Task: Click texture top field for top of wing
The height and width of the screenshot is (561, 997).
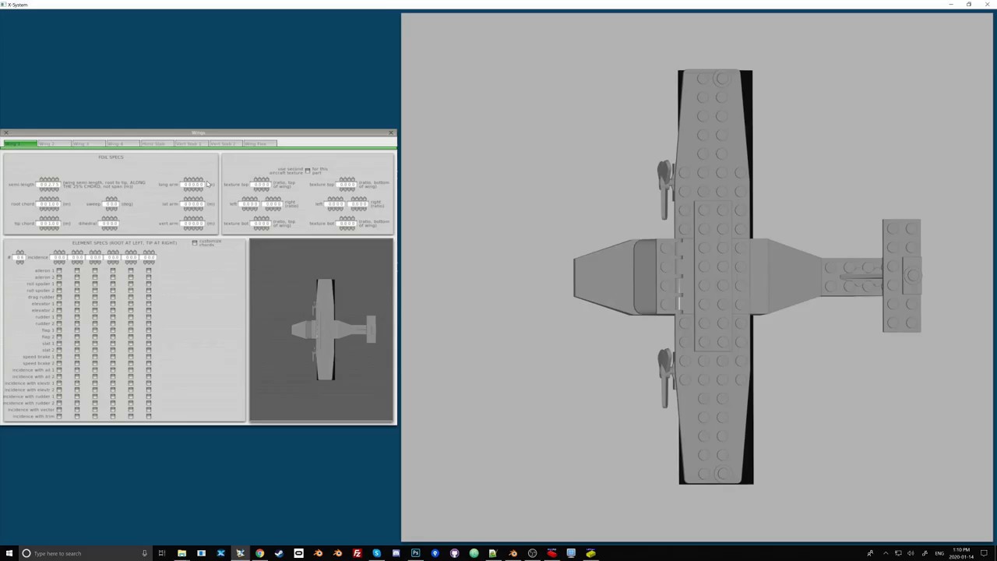Action: [x=261, y=185]
